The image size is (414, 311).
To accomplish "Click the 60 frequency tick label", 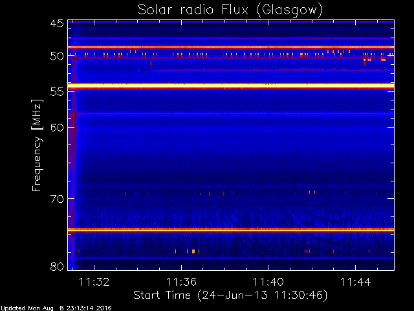I will click(x=57, y=127).
